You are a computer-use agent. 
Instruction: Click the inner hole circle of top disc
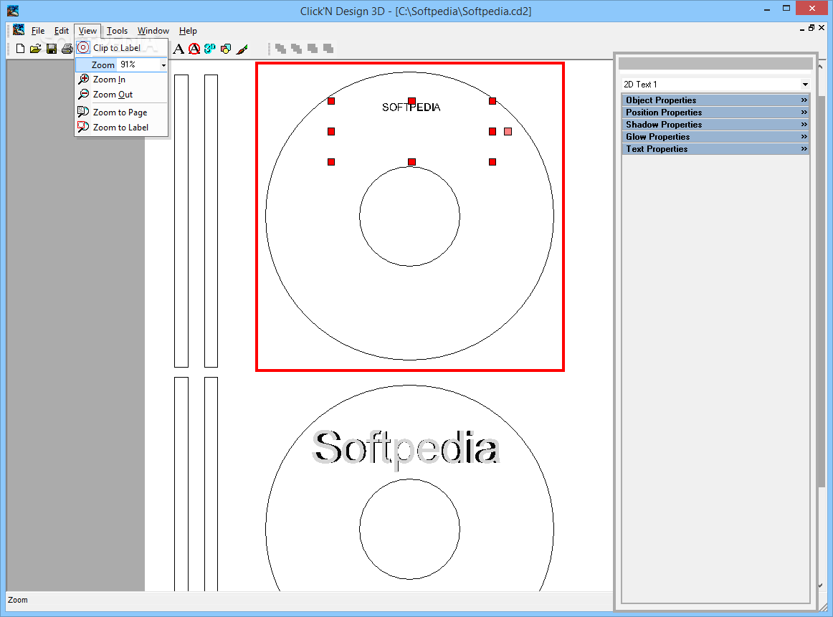pyautogui.click(x=409, y=216)
